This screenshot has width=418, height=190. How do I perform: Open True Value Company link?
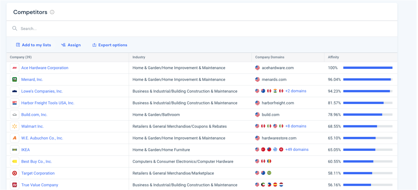pos(40,185)
